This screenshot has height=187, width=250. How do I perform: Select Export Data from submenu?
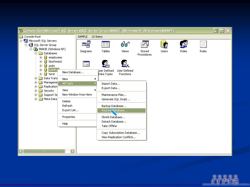[x=122, y=88]
